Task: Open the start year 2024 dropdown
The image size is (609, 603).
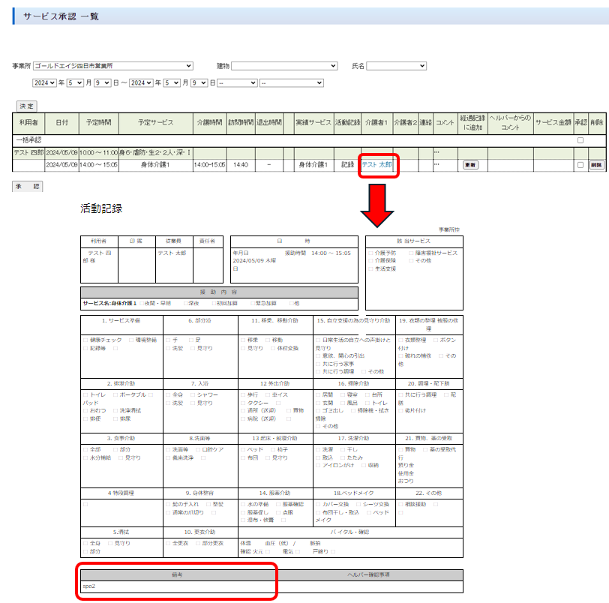Action: tap(44, 82)
